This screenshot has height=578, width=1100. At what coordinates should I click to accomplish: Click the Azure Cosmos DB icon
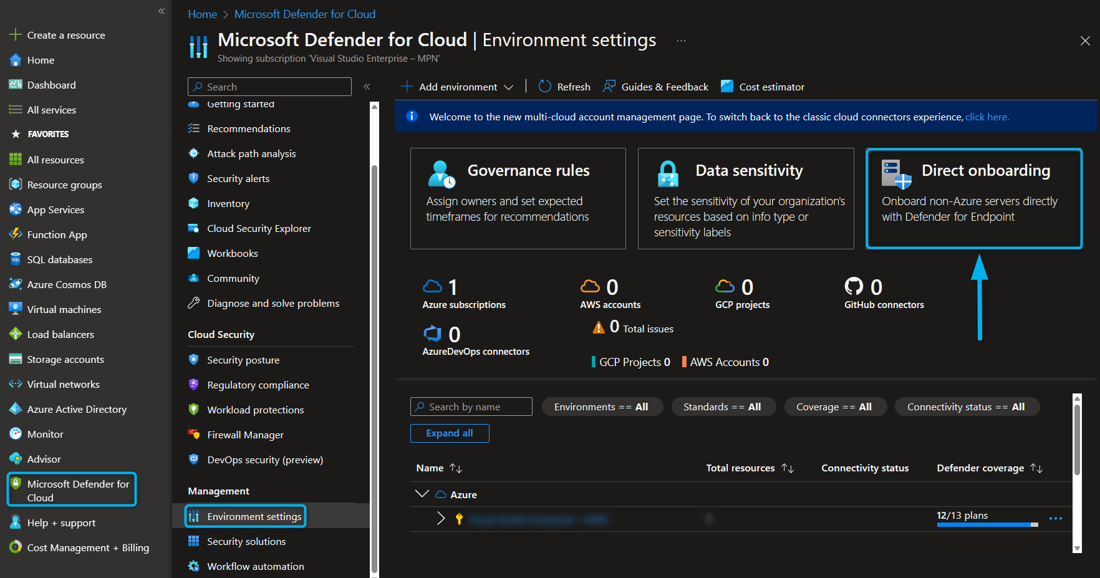[x=16, y=284]
